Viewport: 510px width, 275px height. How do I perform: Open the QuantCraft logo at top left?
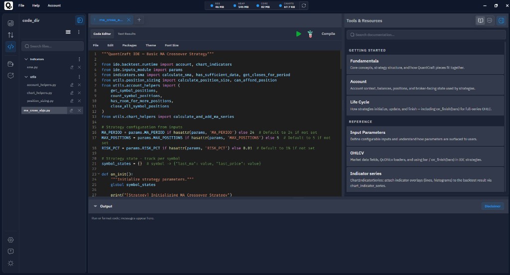click(x=8, y=5)
